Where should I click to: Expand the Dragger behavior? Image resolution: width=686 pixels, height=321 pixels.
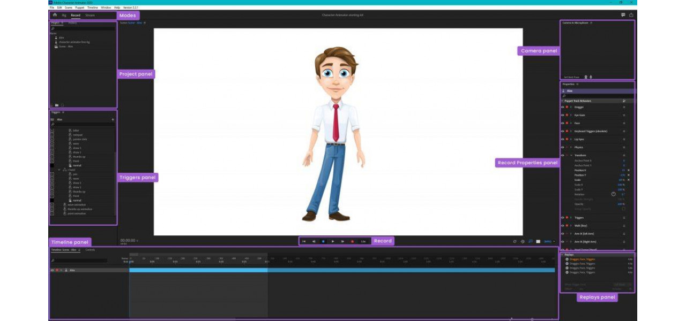571,107
